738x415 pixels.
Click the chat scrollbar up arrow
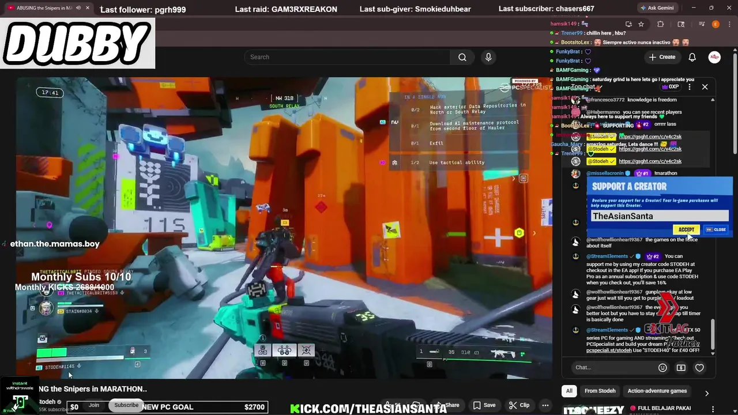(x=713, y=100)
